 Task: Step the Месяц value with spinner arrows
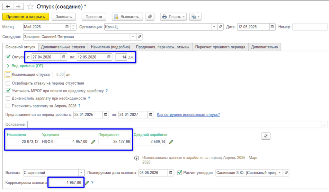point(73,27)
